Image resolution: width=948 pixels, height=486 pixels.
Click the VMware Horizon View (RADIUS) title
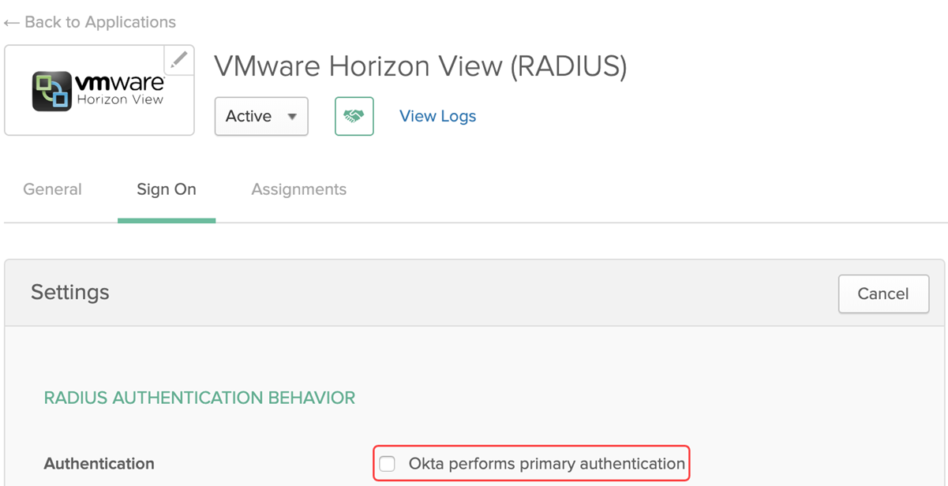click(420, 66)
